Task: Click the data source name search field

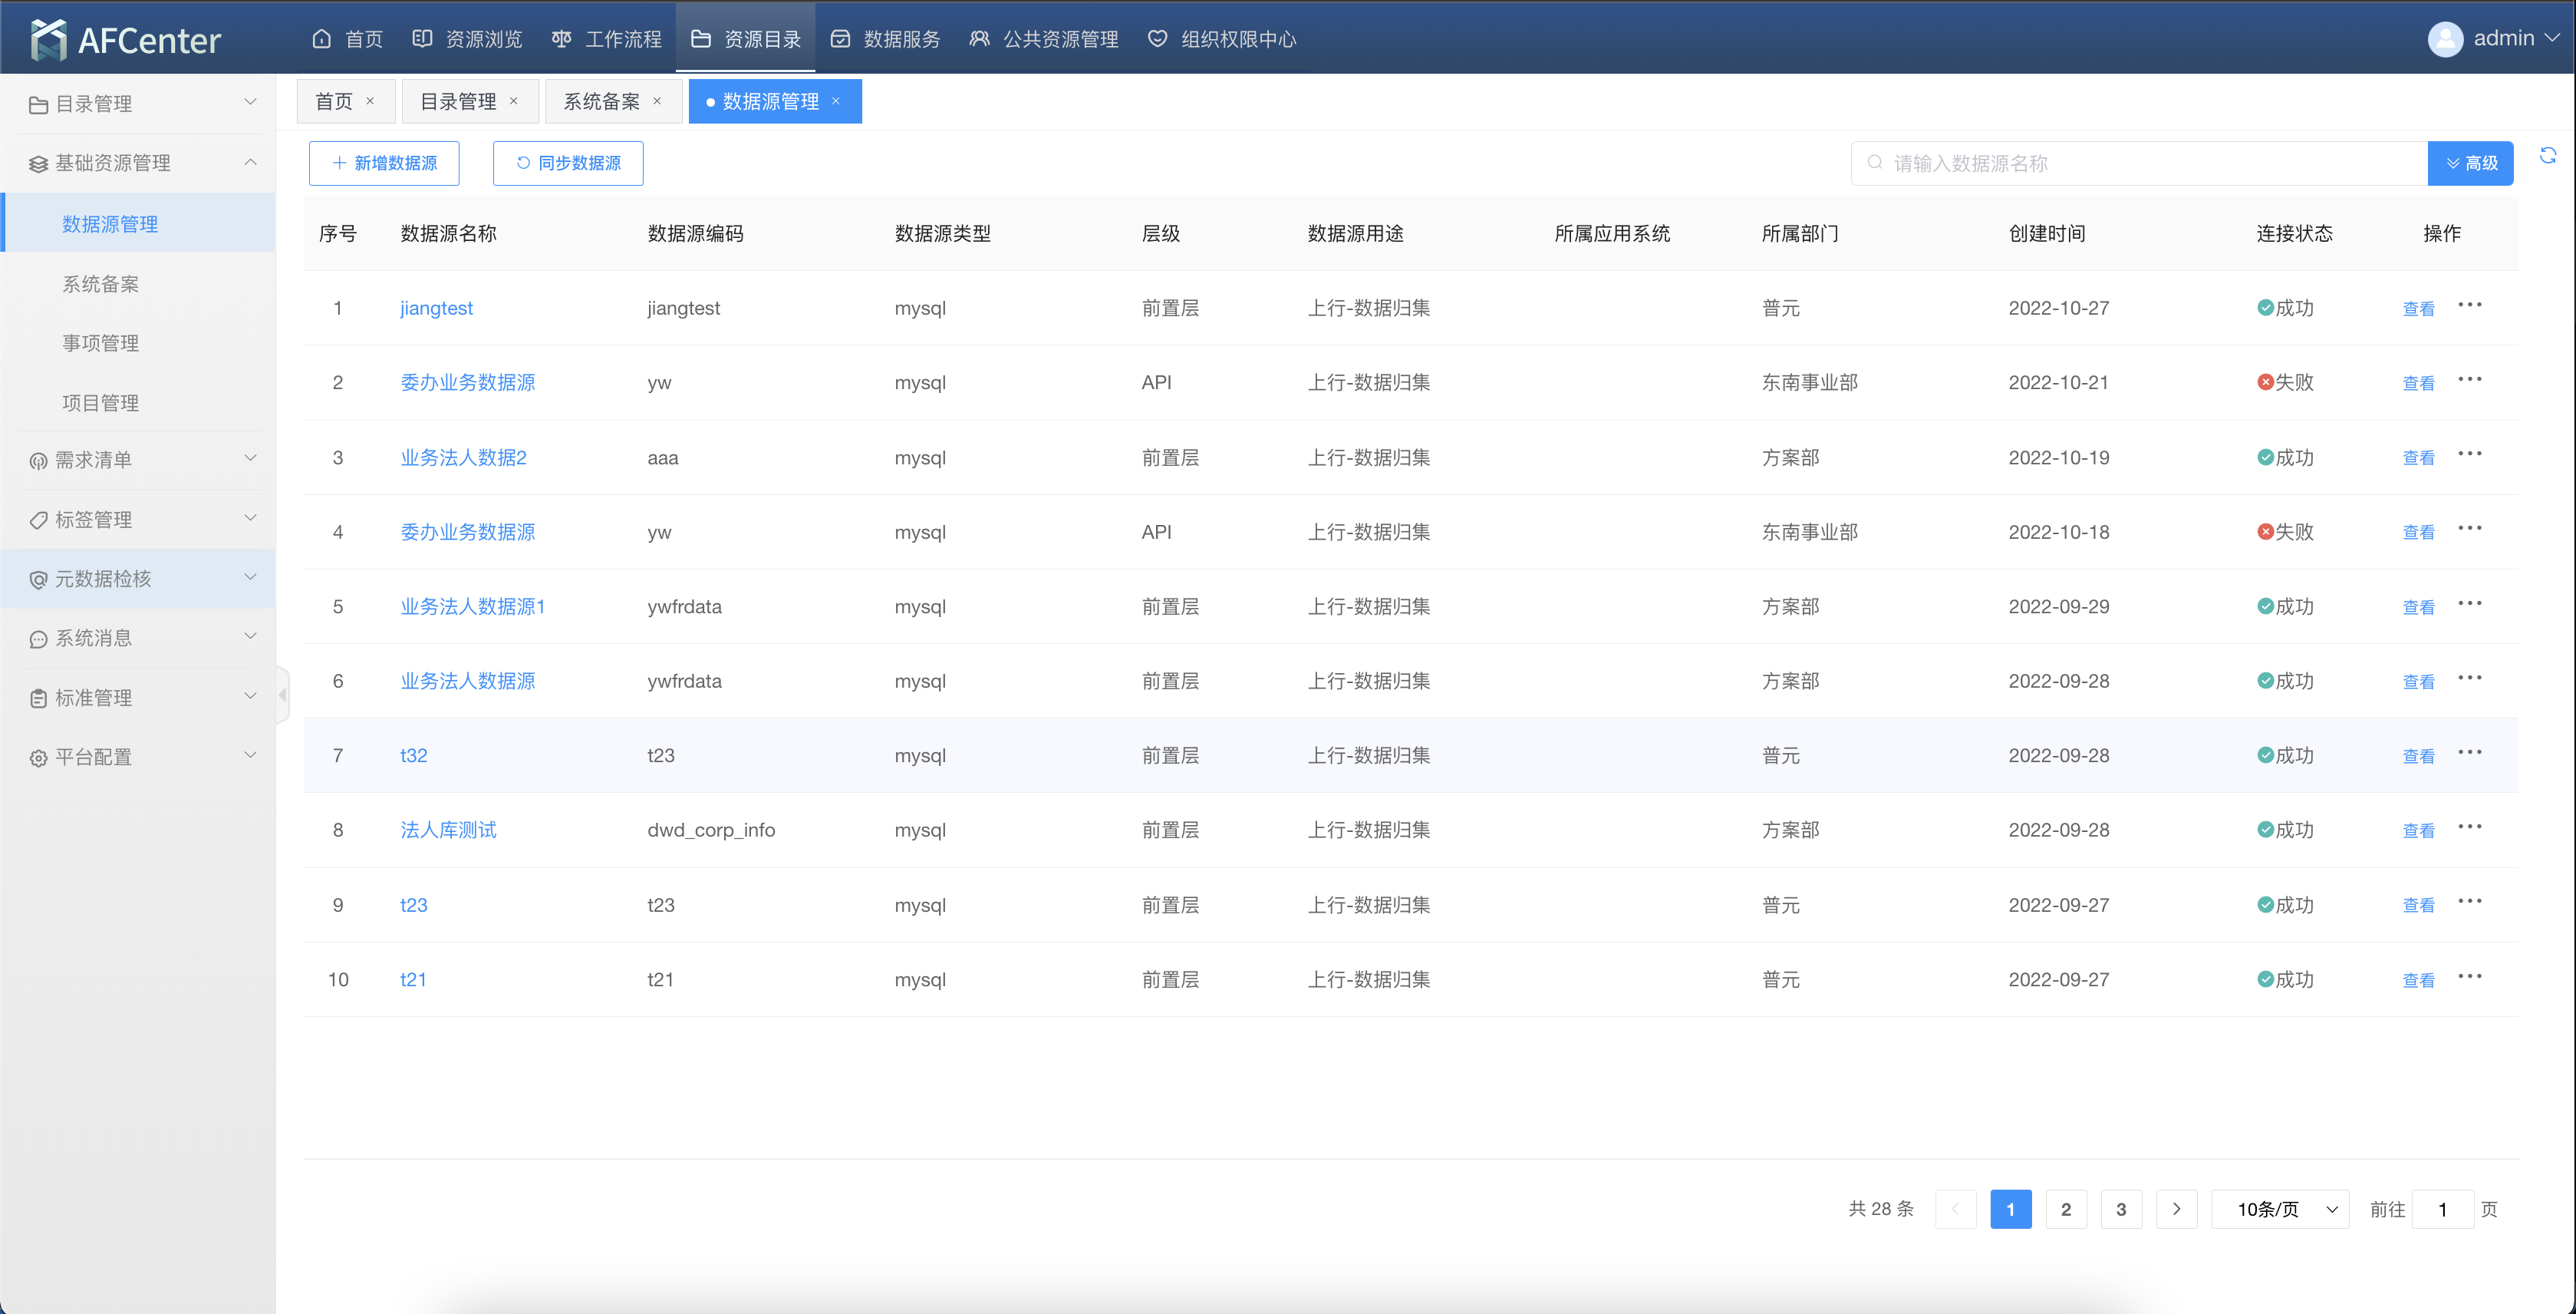Action: 2139,163
